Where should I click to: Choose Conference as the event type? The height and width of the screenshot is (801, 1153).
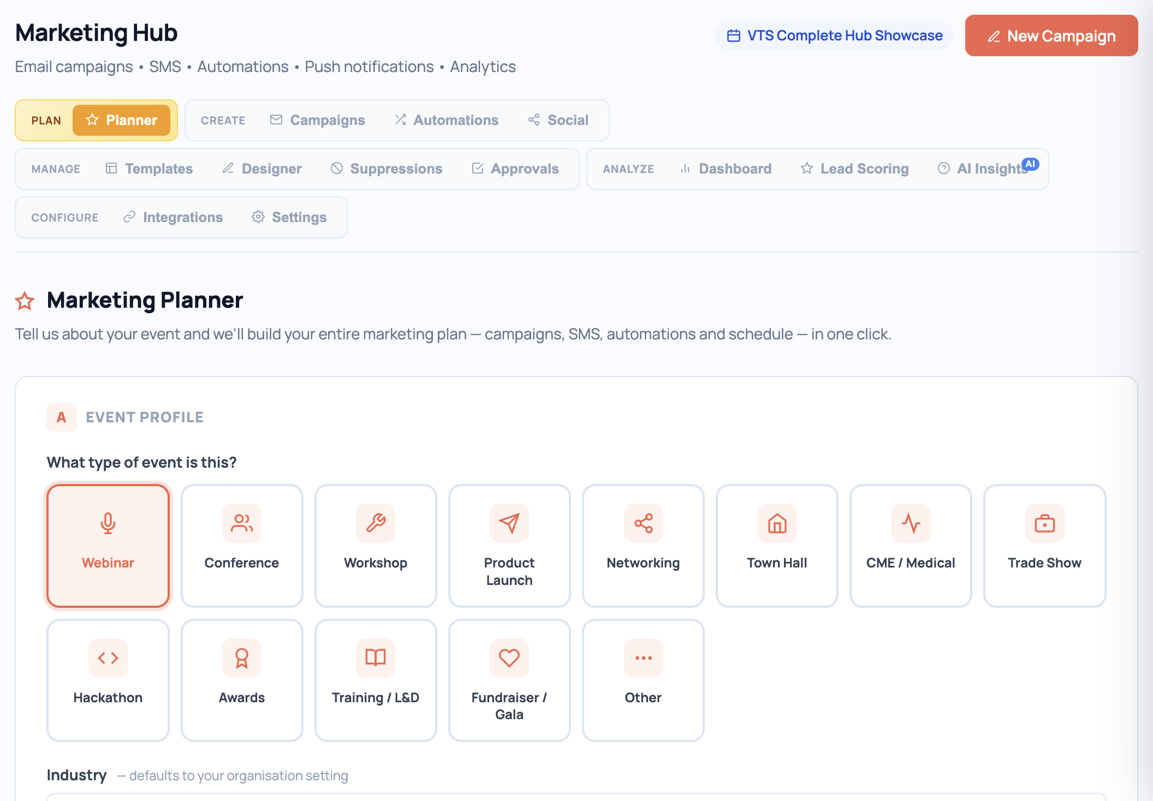(x=242, y=546)
